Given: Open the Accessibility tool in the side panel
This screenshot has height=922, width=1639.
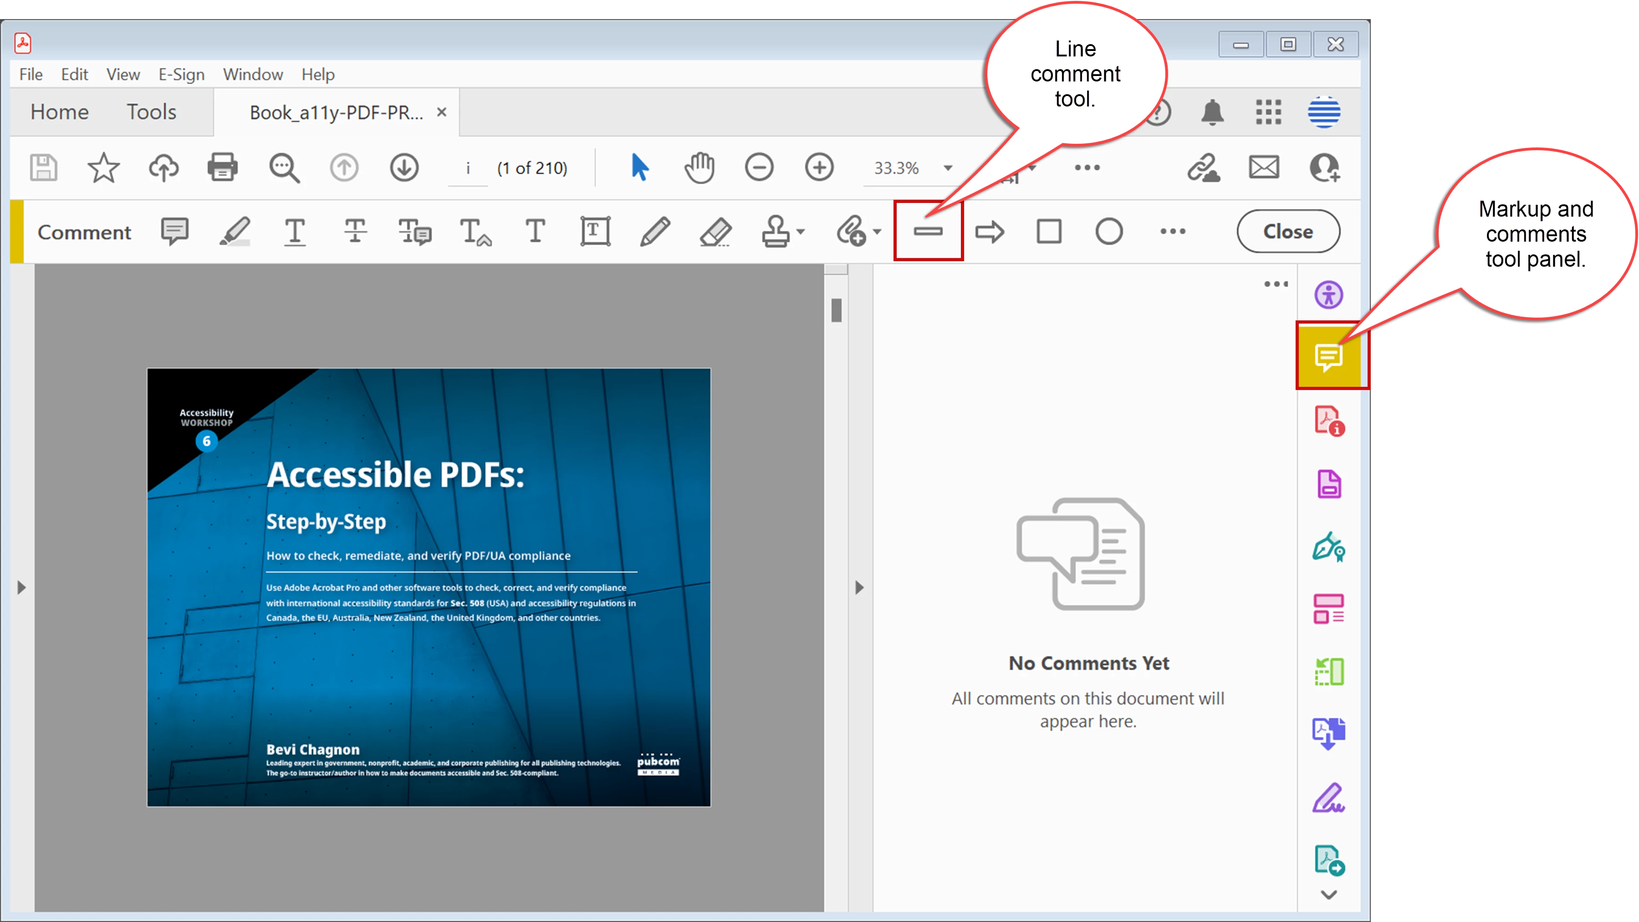Looking at the screenshot, I should (x=1328, y=295).
